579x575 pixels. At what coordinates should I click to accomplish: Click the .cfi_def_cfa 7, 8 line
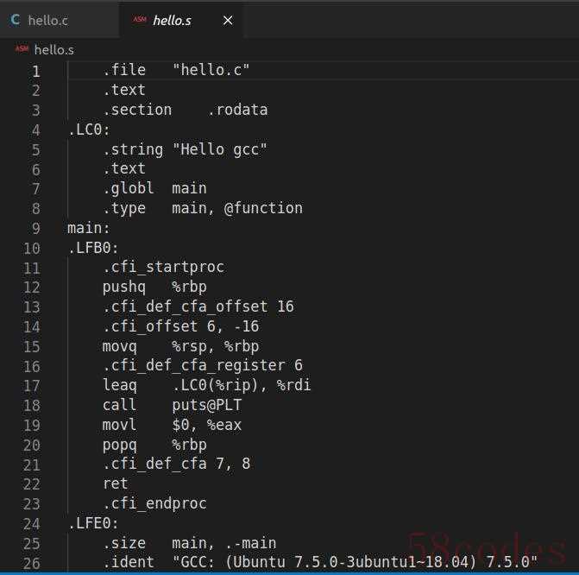click(177, 464)
